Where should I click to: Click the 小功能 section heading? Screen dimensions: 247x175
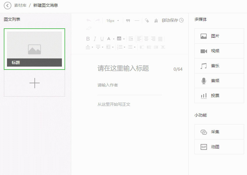[201, 115]
